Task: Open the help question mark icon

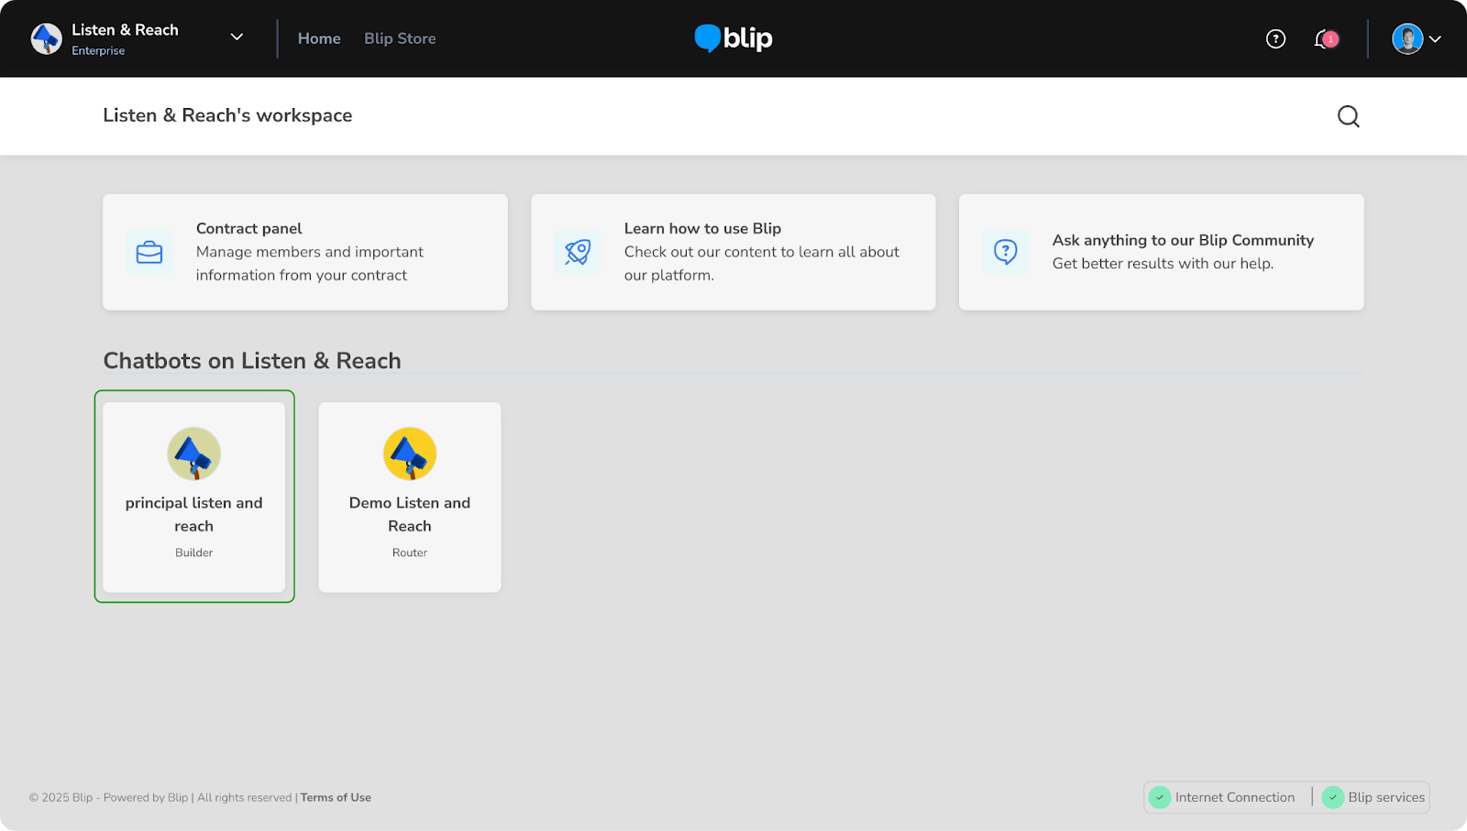Action: click(1275, 38)
